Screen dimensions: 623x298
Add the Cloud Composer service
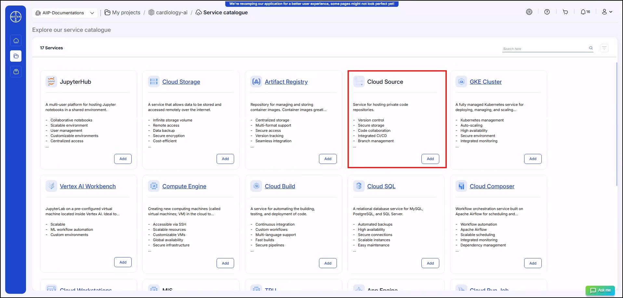click(x=533, y=263)
